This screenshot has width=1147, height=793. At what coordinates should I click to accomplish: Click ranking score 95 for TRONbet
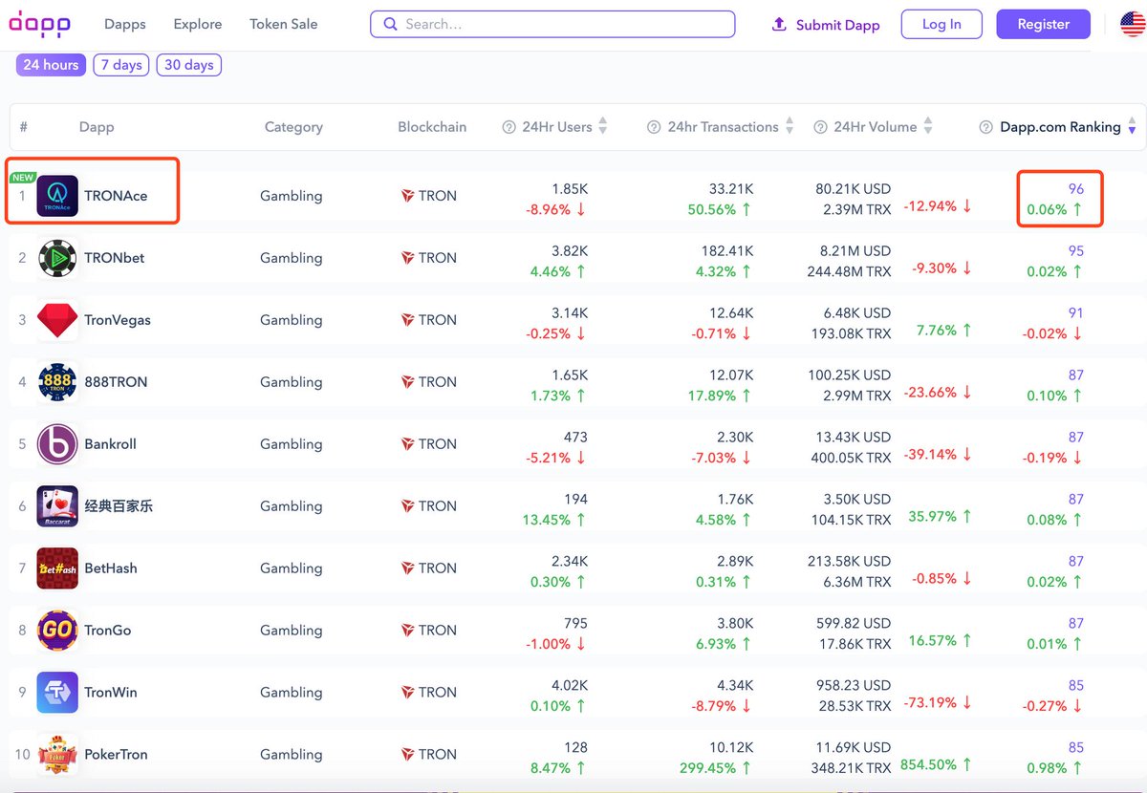pyautogui.click(x=1075, y=251)
